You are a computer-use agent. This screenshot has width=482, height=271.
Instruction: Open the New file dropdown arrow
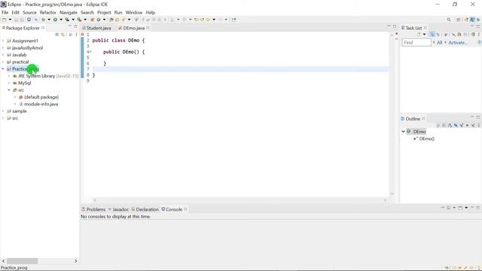click(x=10, y=20)
